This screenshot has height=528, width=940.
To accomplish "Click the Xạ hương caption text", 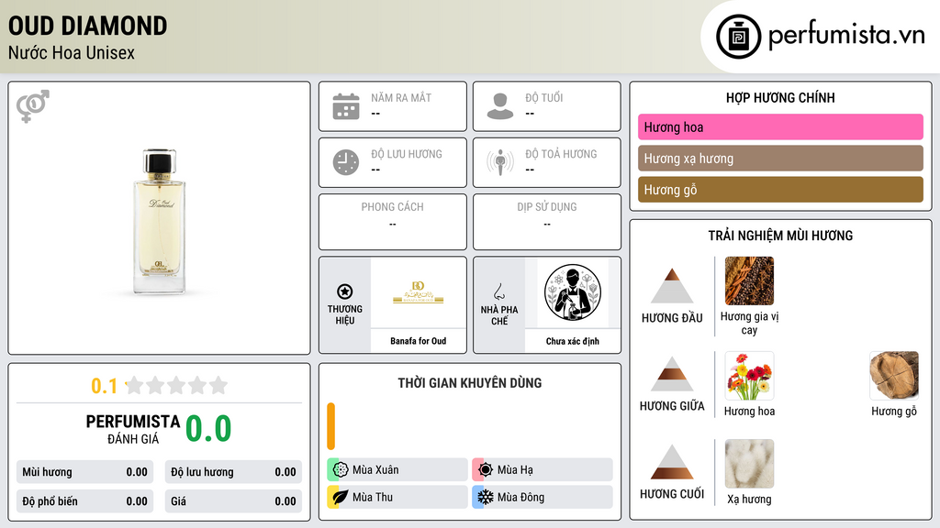I will (749, 500).
